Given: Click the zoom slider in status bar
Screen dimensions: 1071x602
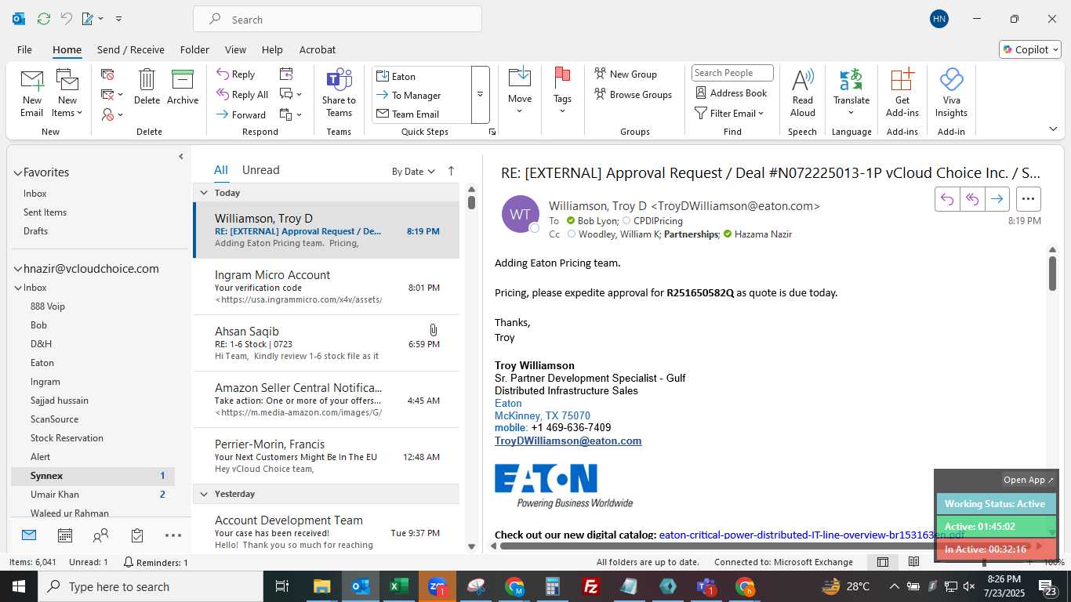Looking at the screenshot, I should pos(984,562).
